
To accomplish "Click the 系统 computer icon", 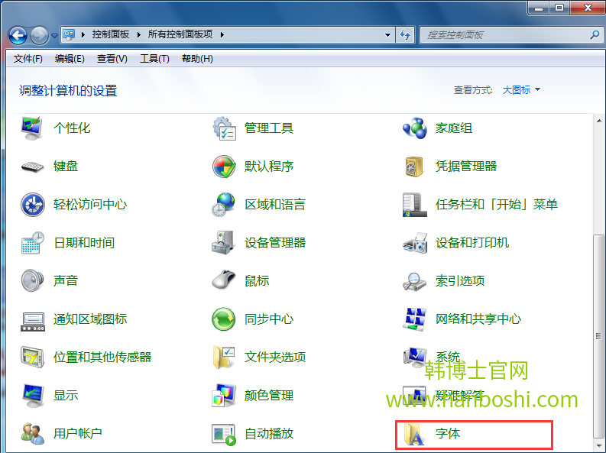I will (x=414, y=357).
